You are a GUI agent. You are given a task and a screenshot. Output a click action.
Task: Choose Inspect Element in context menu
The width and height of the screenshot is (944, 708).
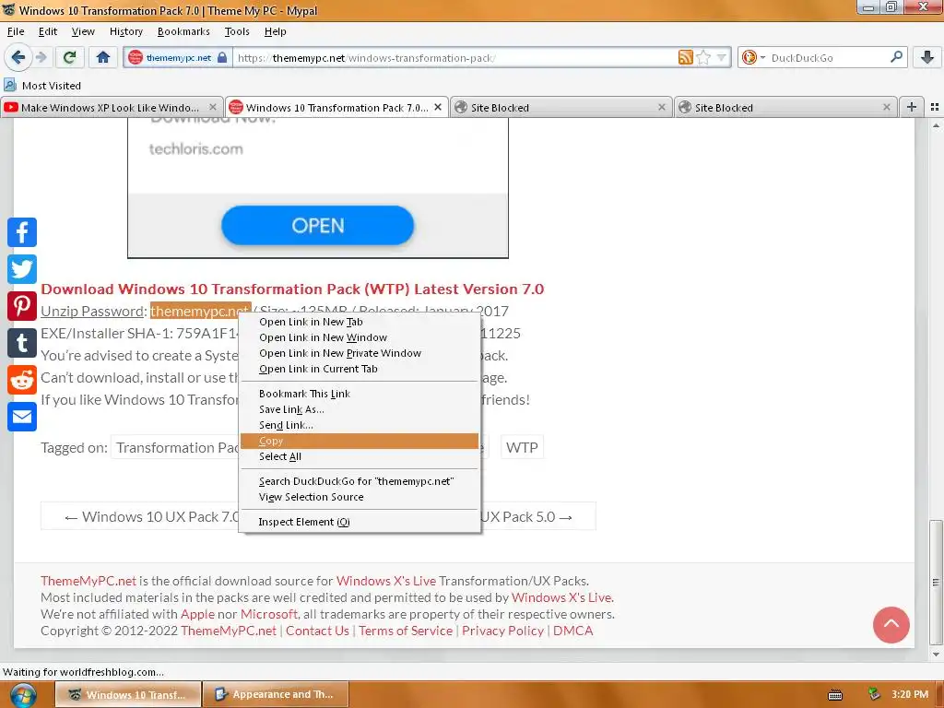tap(360, 522)
